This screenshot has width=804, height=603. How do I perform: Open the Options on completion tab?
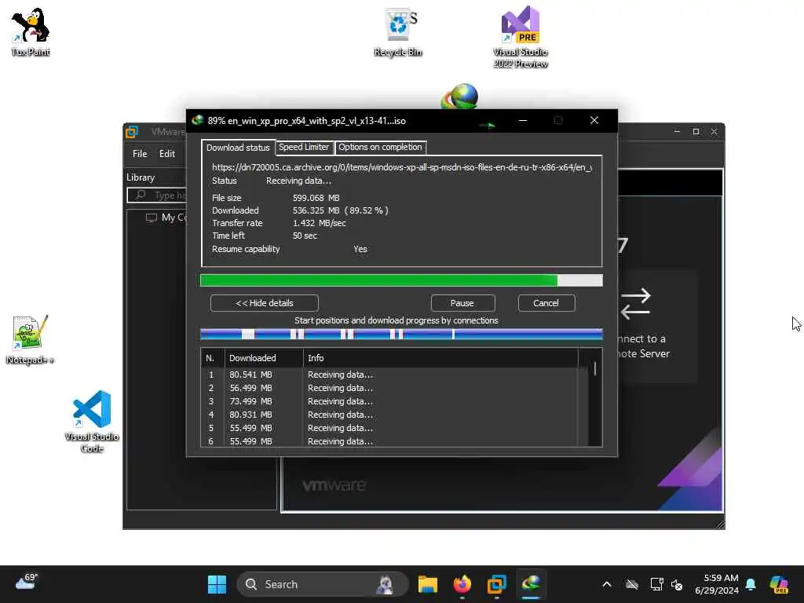[x=380, y=147]
